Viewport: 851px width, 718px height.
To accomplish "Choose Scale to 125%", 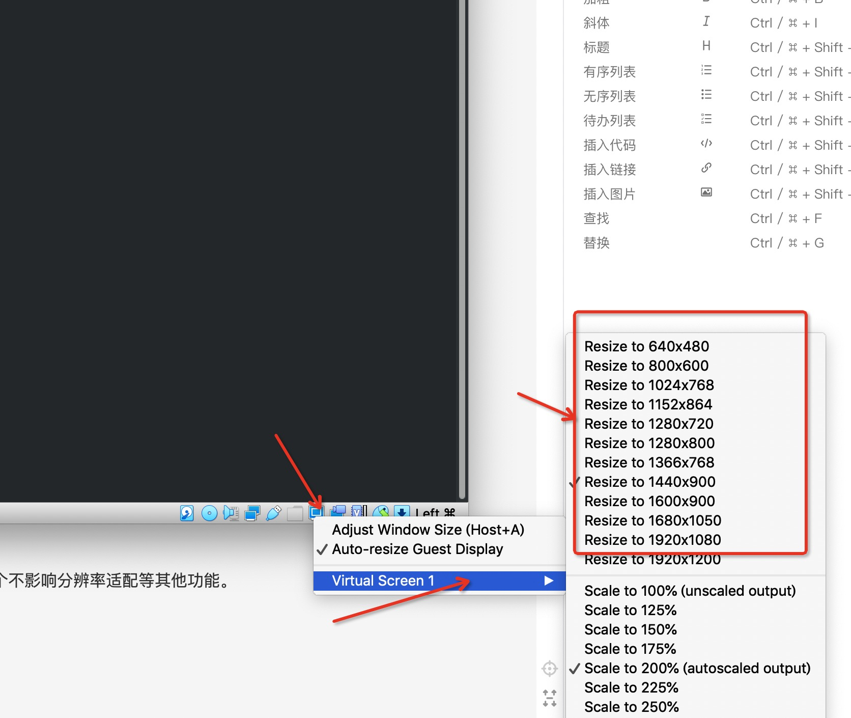I will (695, 610).
